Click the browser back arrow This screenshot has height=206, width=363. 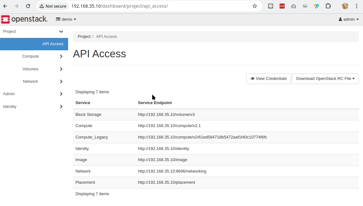click(x=5, y=6)
